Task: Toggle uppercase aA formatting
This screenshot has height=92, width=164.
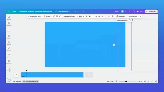Action: pos(99,16)
